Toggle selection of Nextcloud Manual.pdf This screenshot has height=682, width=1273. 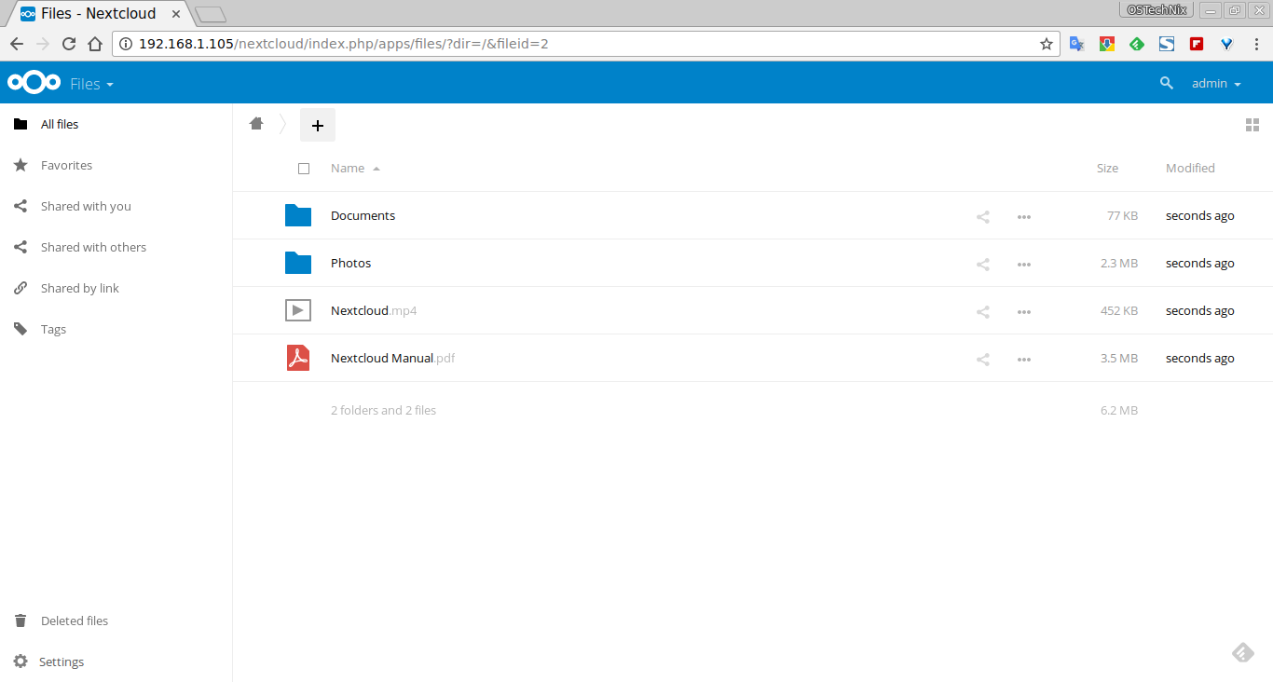pos(298,358)
